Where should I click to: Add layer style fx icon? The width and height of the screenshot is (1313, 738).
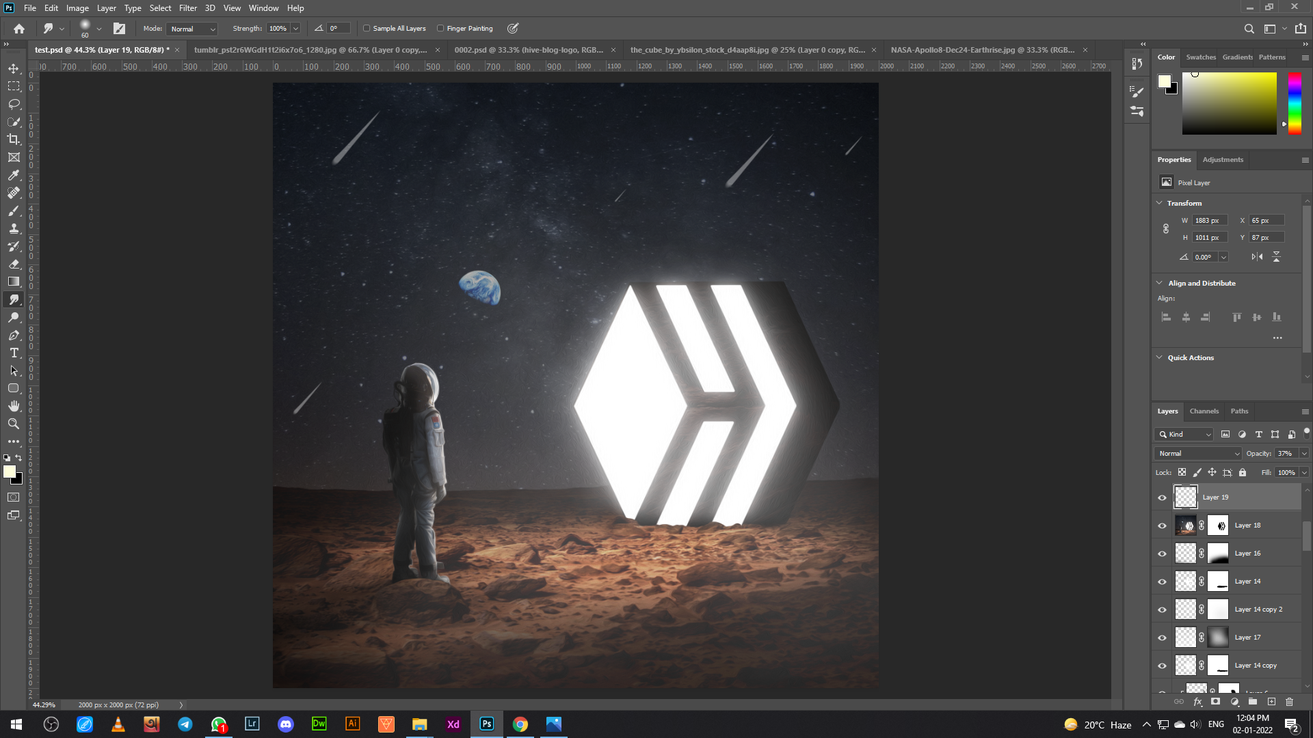coord(1197,702)
